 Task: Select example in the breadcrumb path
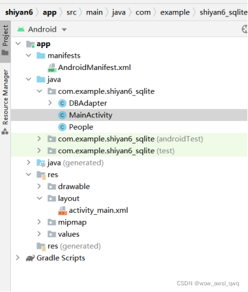click(175, 12)
